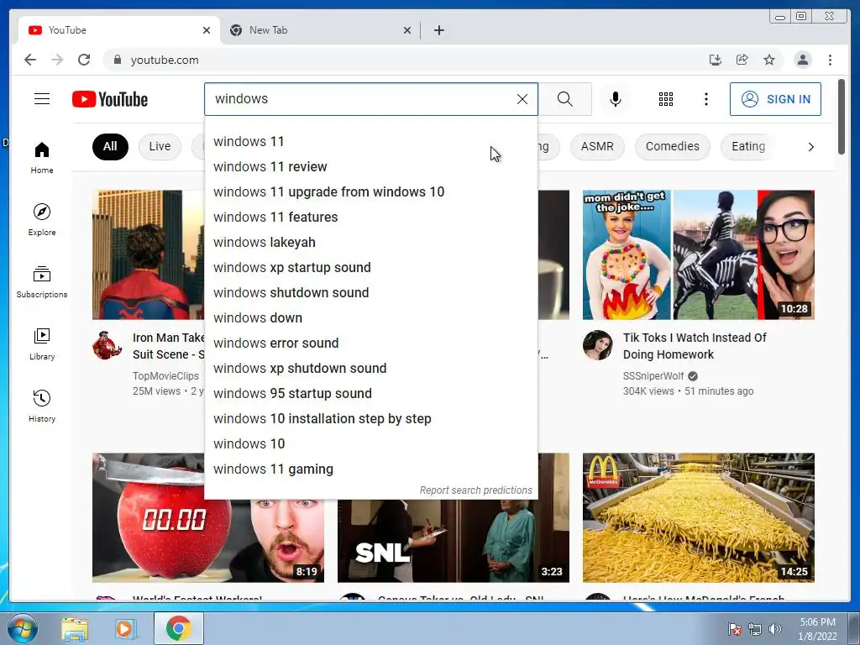Click the install app icon in address bar
The image size is (860, 645).
(x=716, y=60)
